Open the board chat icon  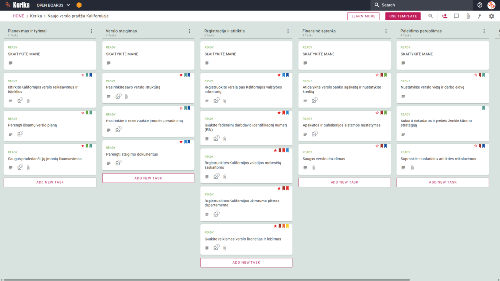click(x=457, y=16)
